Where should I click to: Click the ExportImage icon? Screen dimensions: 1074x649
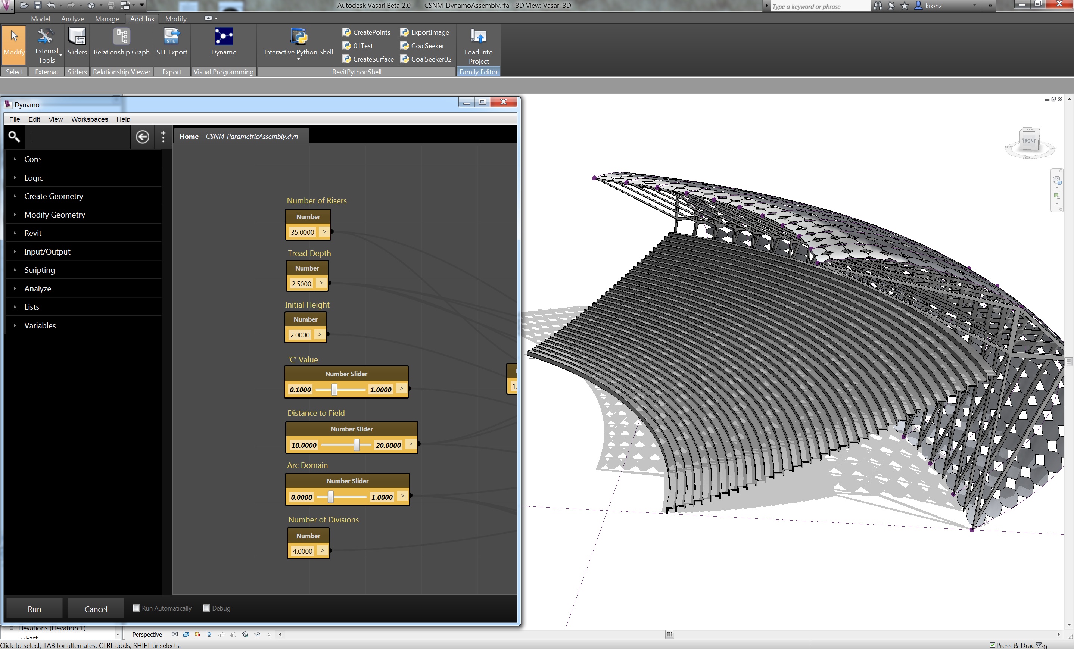424,32
